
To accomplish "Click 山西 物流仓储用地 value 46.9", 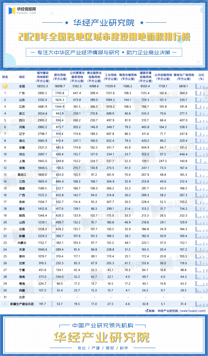I will (x=128, y=222).
